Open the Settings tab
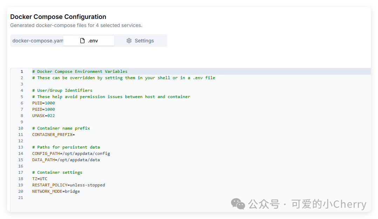This screenshot has width=378, height=219. (x=140, y=41)
